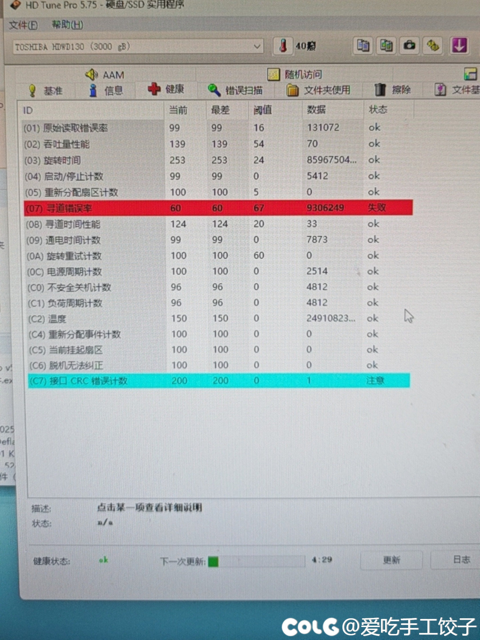The width and height of the screenshot is (480, 640).
Task: Switch to the 随机访问 tab
Action: pos(295,74)
